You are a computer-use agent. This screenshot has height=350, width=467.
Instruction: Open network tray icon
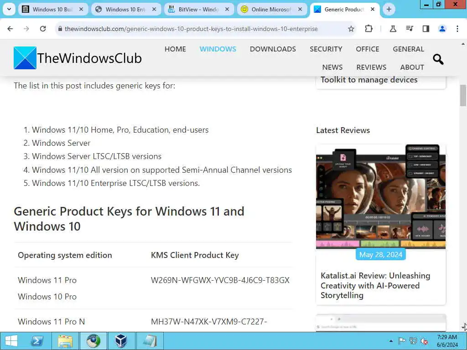point(413,341)
